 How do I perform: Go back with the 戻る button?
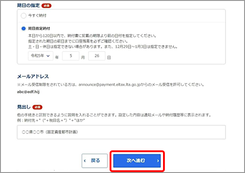(x=95, y=161)
